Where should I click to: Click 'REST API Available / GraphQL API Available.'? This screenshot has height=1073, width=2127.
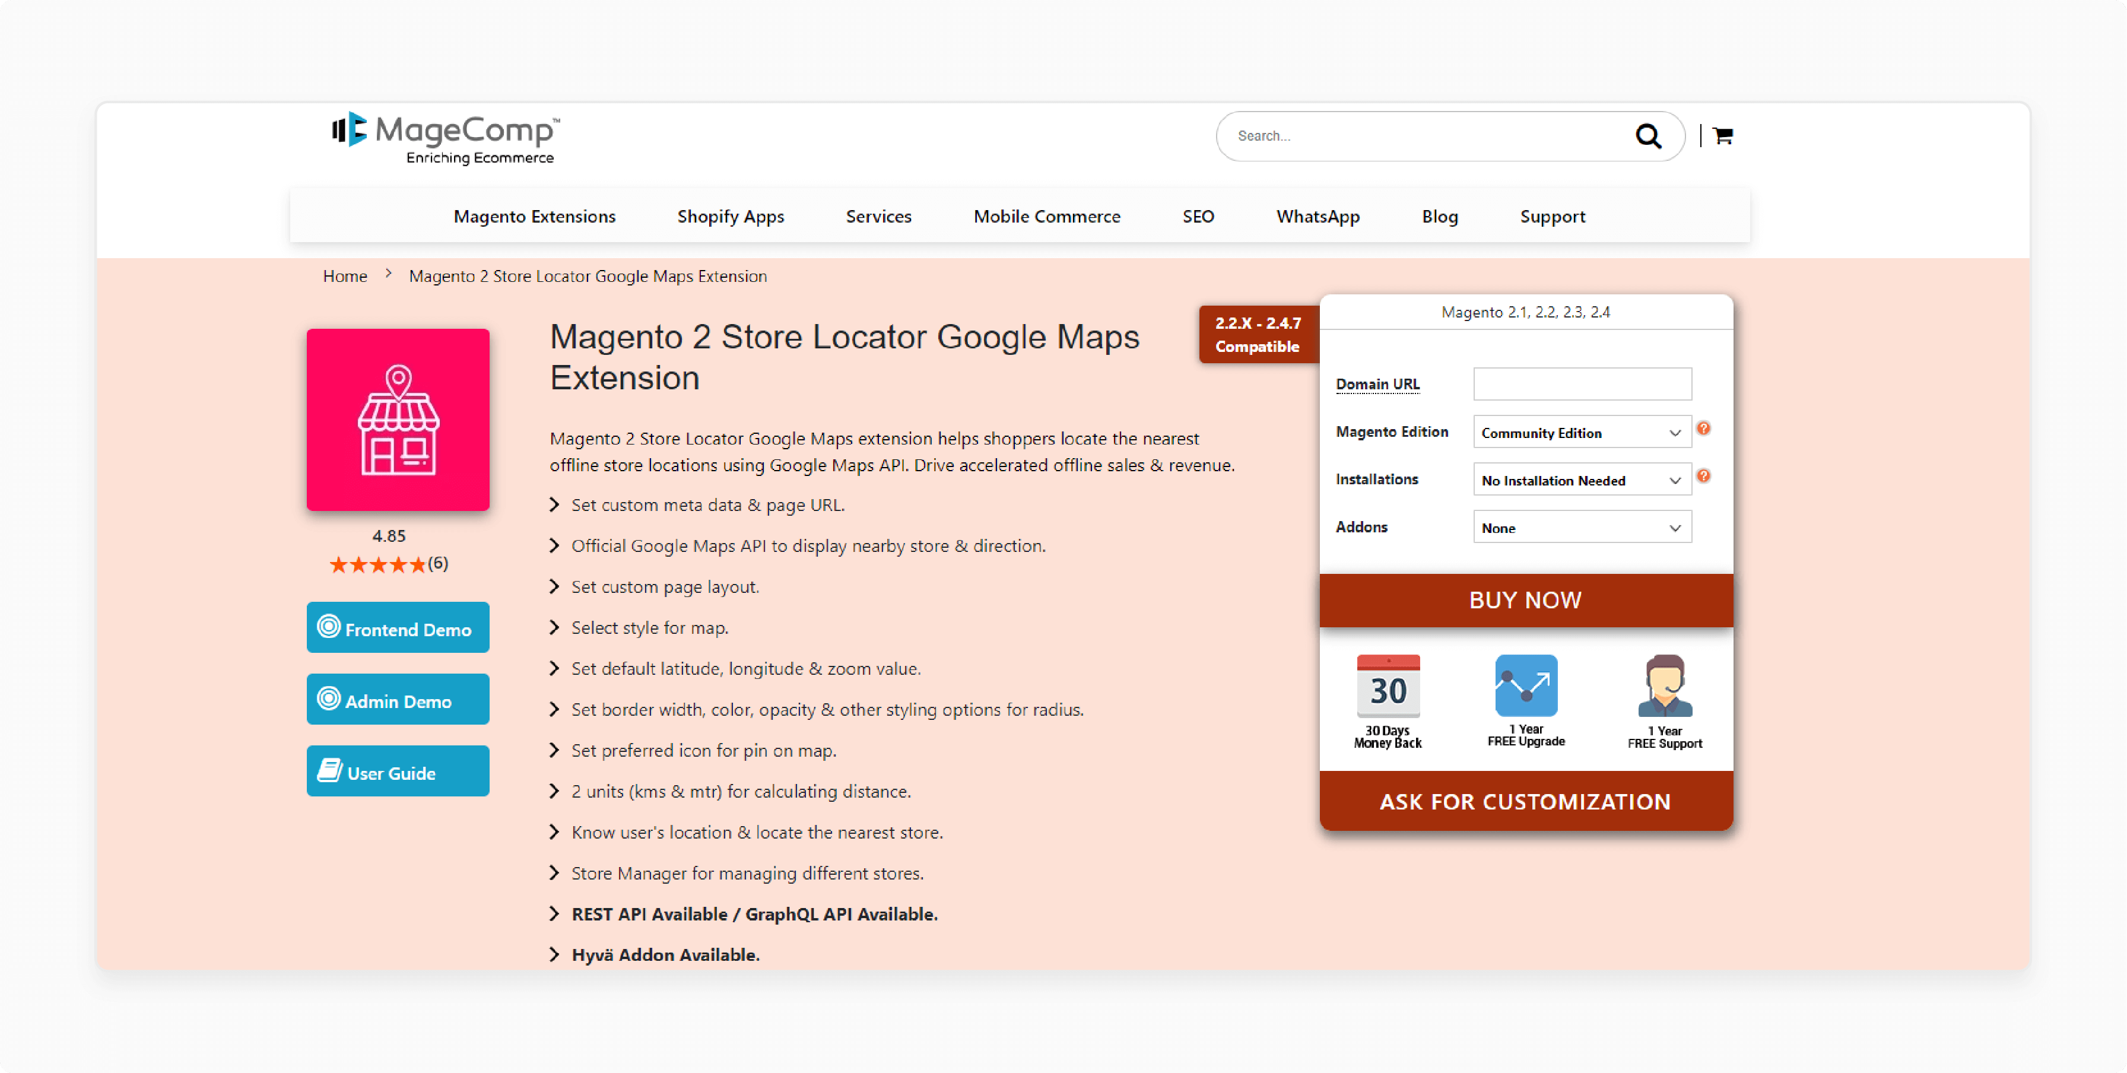(x=754, y=915)
